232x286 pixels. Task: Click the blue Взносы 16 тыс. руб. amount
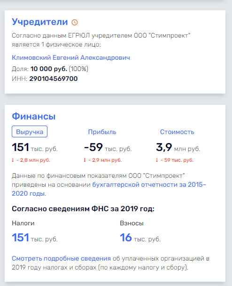pyautogui.click(x=140, y=238)
